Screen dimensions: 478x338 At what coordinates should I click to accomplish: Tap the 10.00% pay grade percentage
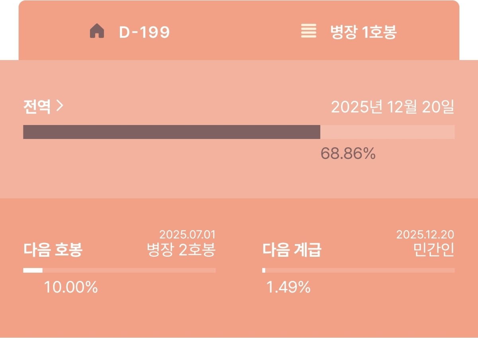click(x=71, y=287)
